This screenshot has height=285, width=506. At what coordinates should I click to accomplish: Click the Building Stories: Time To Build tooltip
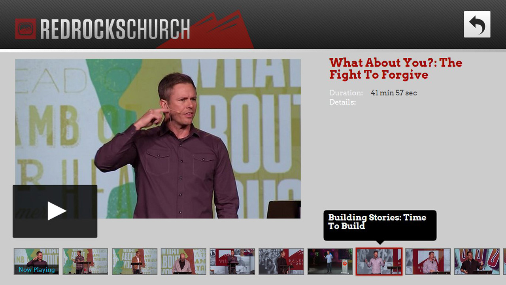click(380, 225)
